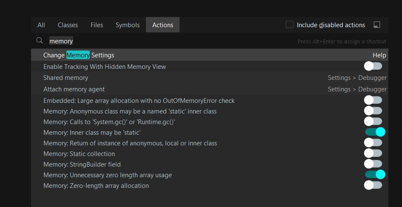Click 'Settings > Debugger' beside Attach memory agent
This screenshot has height=207, width=402.
tap(357, 89)
